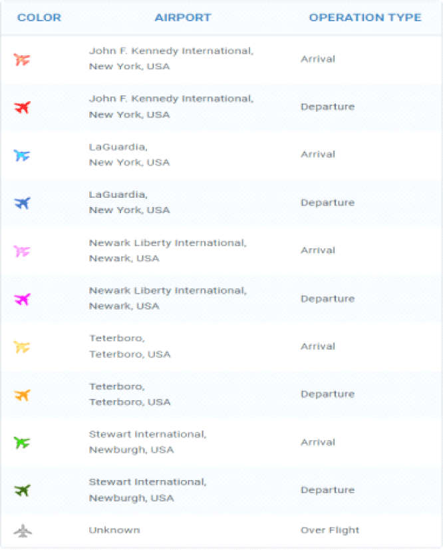443x550 pixels.
Task: Select the pale yellow Teterboro arrival plane icon
Action: [x=22, y=347]
